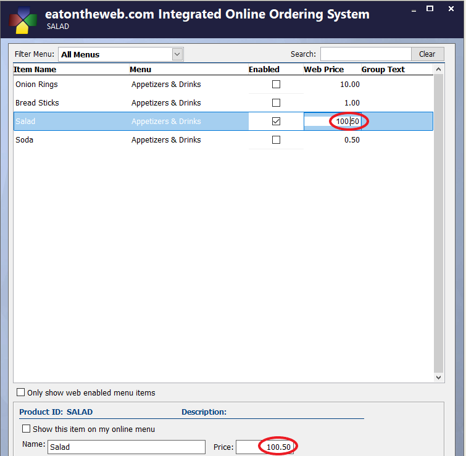The image size is (466, 456).
Task: Toggle Only show web enabled menu items
Action: point(20,392)
